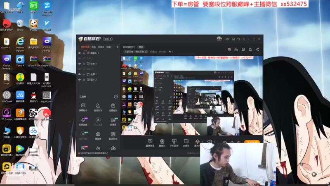Click the plus icon to add a scene
Screen dimensions: 330x186
[118, 47]
